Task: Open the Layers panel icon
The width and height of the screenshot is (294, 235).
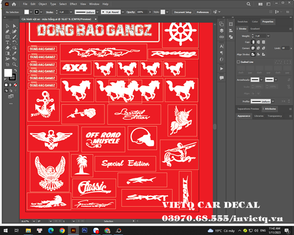Action: click(221, 30)
